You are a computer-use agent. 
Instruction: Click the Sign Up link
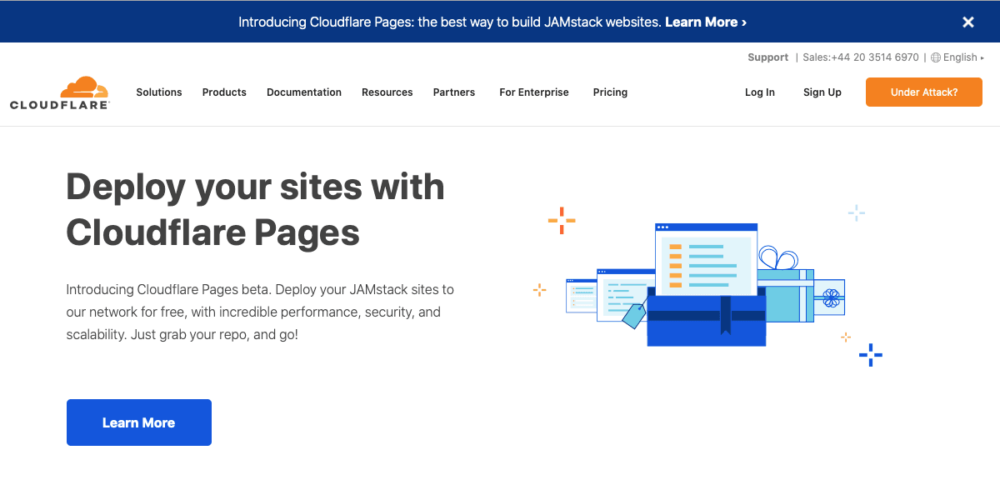pos(822,92)
